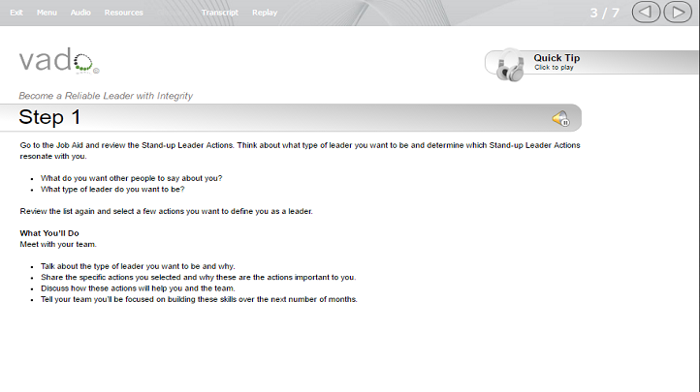Click the Step 1 heading
This screenshot has width=700, height=392.
pyautogui.click(x=49, y=117)
